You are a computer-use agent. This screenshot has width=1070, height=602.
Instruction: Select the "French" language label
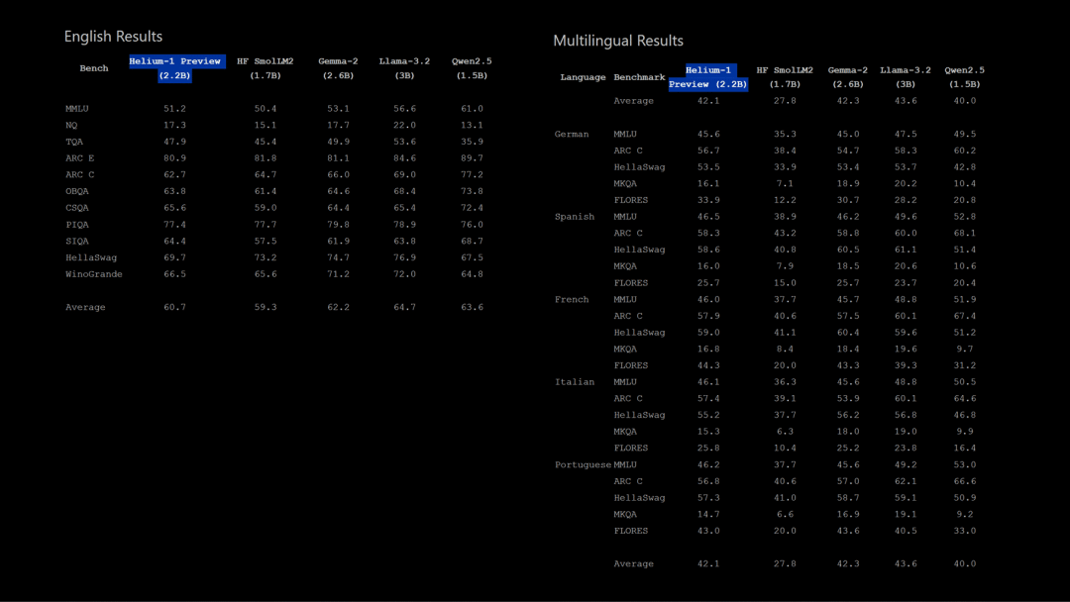click(x=572, y=299)
